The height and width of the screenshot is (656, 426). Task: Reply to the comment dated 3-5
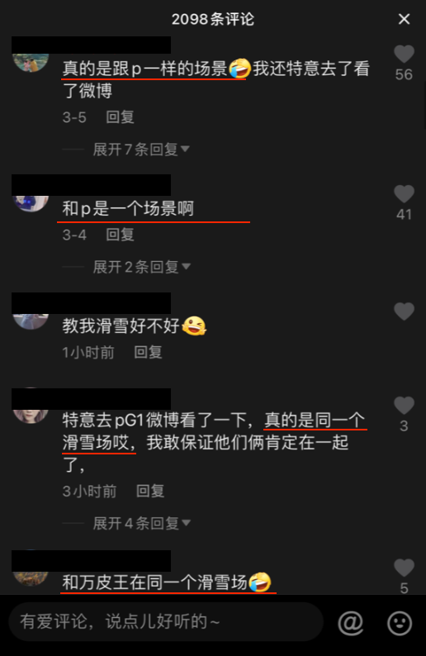[x=120, y=117]
